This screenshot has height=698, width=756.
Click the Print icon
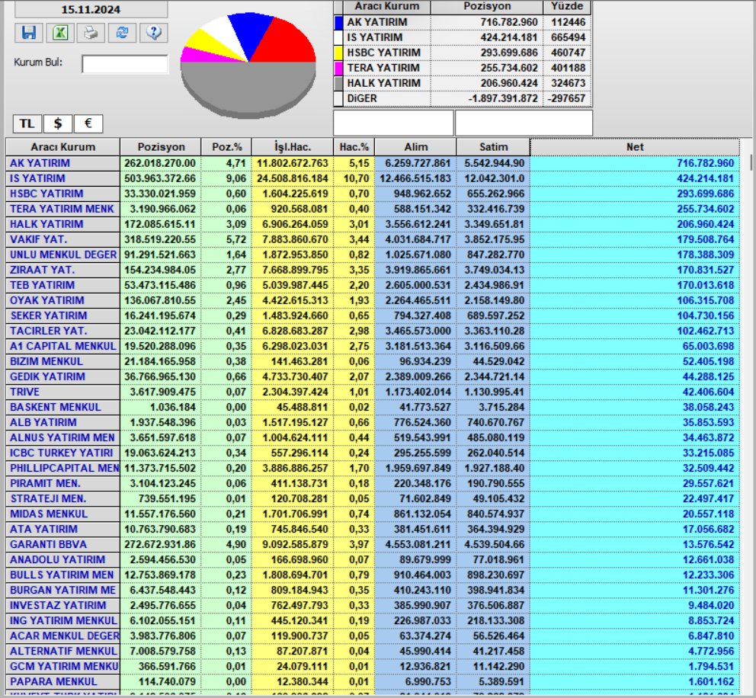pyautogui.click(x=91, y=33)
